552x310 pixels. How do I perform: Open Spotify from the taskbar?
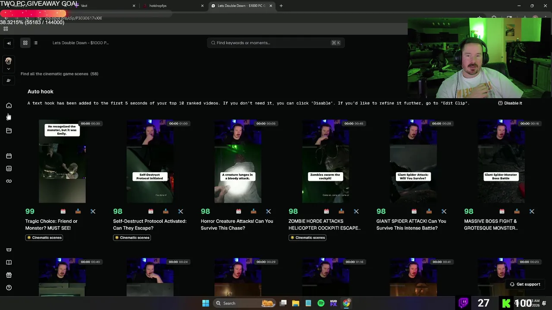coord(321,303)
